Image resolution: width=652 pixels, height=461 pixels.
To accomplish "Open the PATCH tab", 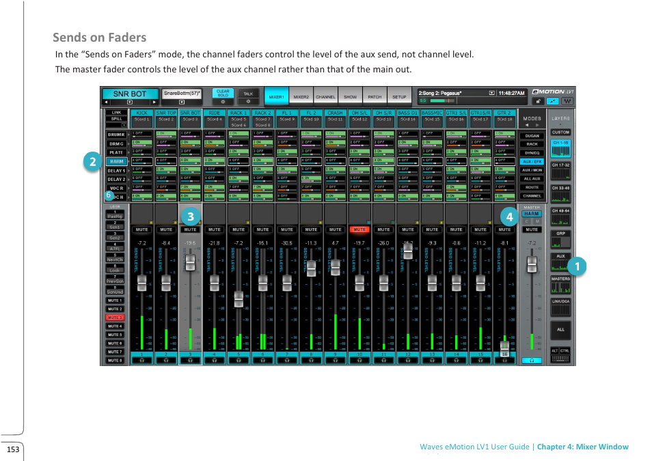I will tap(375, 97).
